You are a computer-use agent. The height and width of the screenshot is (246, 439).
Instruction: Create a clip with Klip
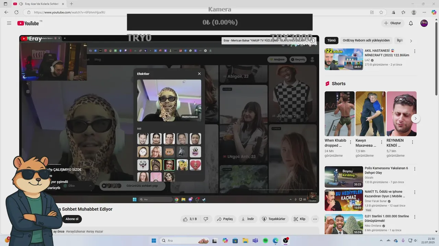coord(299,219)
